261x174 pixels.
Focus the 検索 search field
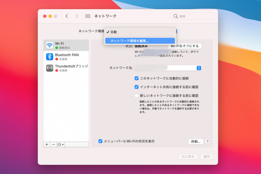[x=193, y=16]
